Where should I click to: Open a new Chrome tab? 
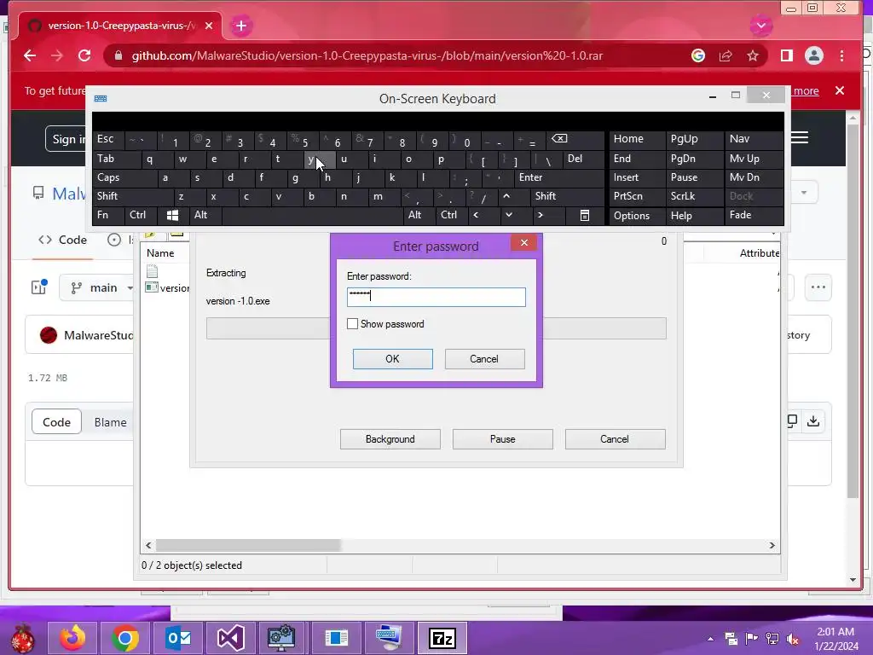coord(241,26)
